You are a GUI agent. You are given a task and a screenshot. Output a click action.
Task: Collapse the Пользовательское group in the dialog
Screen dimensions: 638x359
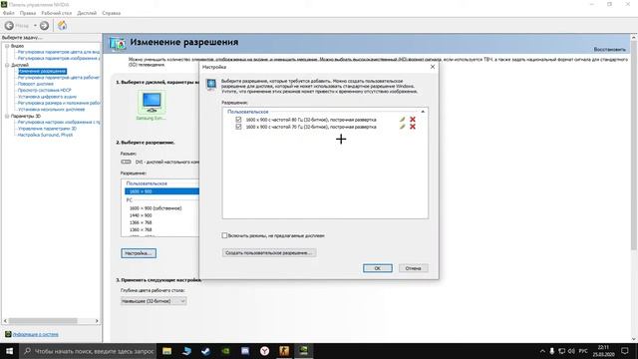[x=423, y=111]
